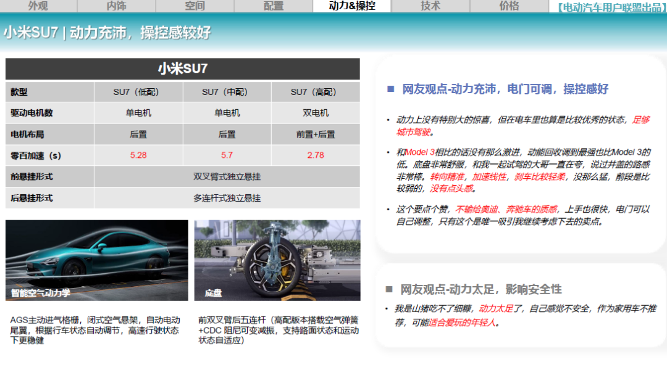The height and width of the screenshot is (375, 667).
Task: Click the 底盘 chassis image
Action: [x=277, y=260]
